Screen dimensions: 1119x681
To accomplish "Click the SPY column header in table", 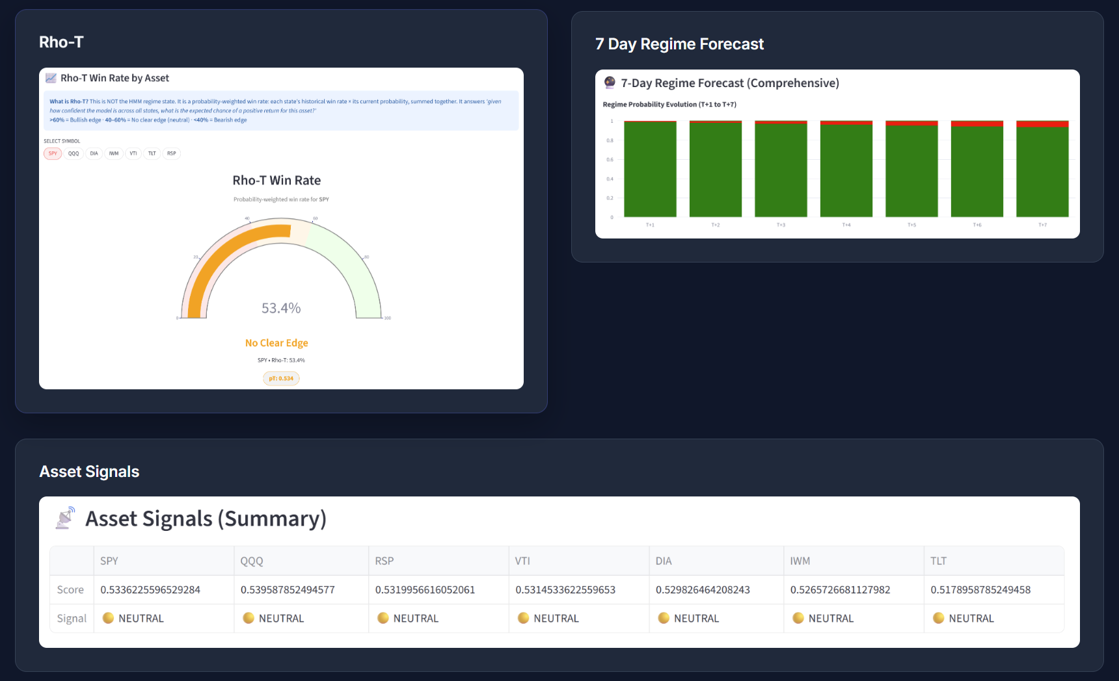I will coord(109,561).
